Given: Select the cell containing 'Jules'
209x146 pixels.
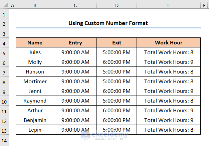Looking at the screenshot, I should pyautogui.click(x=35, y=52).
